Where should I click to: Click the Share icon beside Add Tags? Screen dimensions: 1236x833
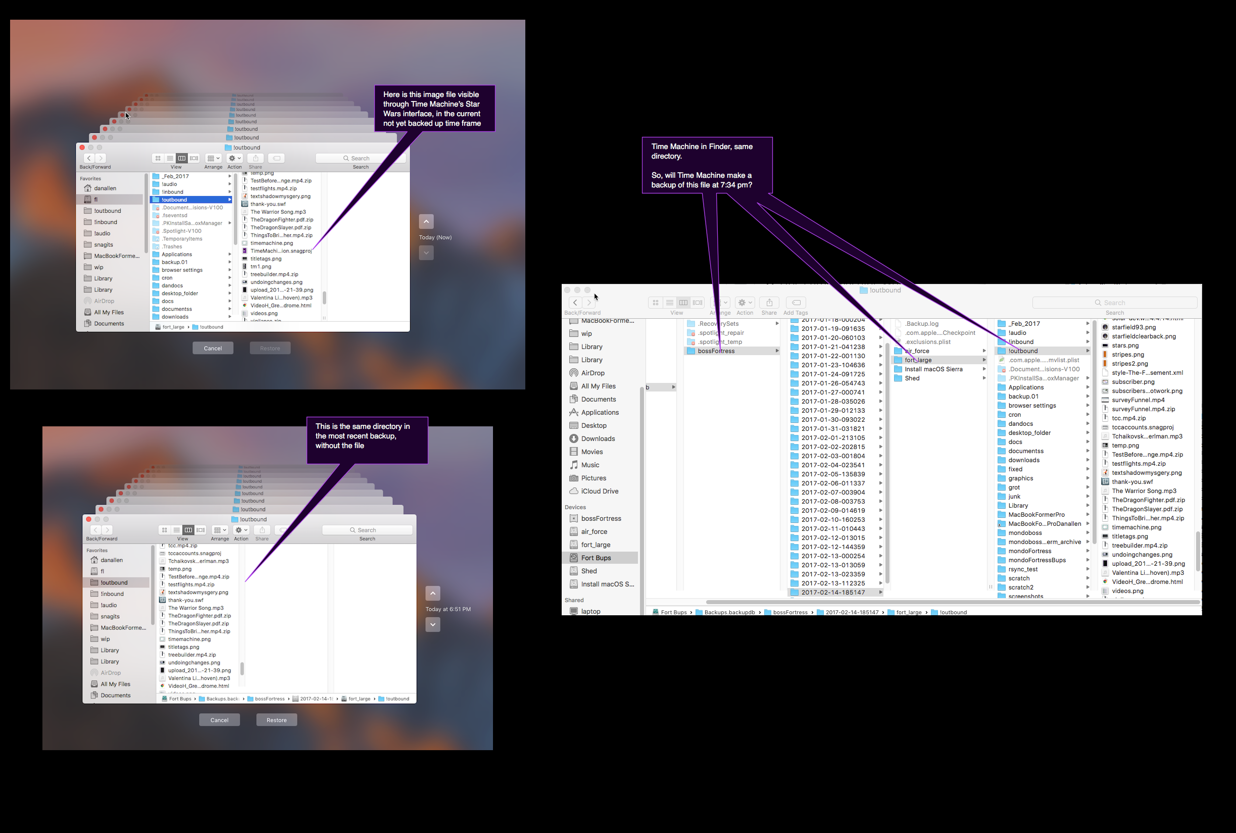click(x=769, y=302)
